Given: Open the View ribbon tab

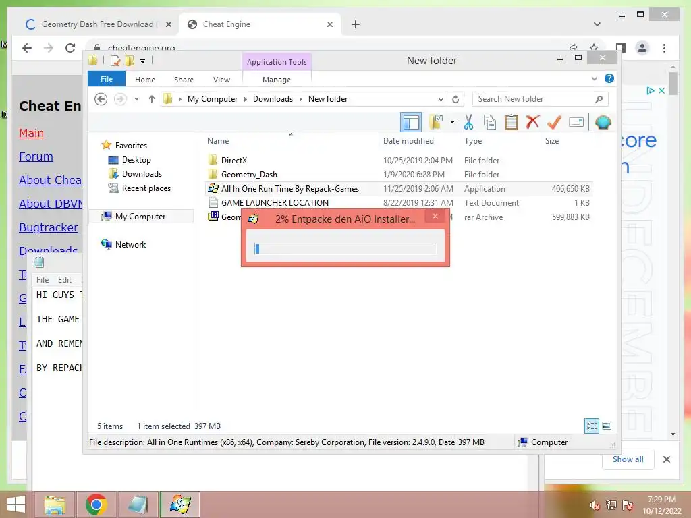Looking at the screenshot, I should point(221,80).
